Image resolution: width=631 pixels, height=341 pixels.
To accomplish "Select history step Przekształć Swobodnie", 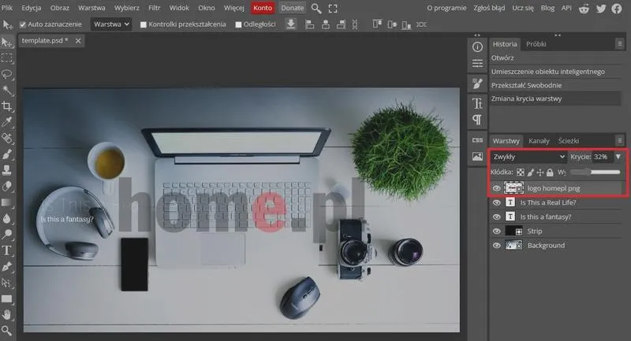I will (555, 85).
